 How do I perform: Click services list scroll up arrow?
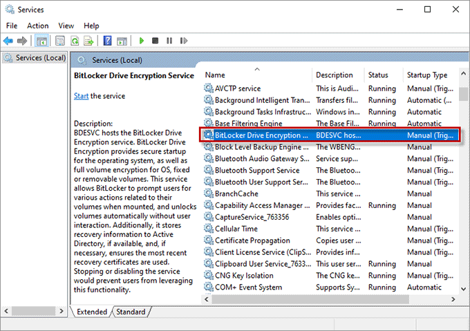(x=463, y=73)
